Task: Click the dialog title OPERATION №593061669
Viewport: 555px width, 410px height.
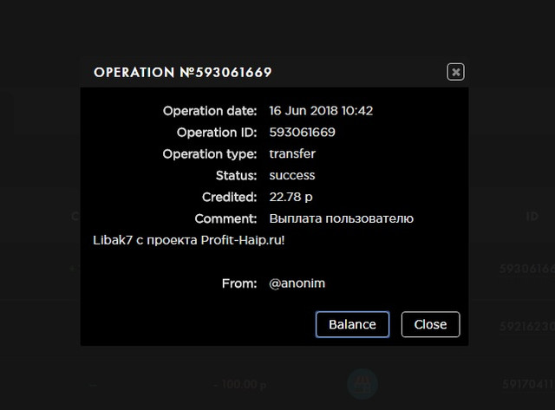Action: (x=183, y=73)
